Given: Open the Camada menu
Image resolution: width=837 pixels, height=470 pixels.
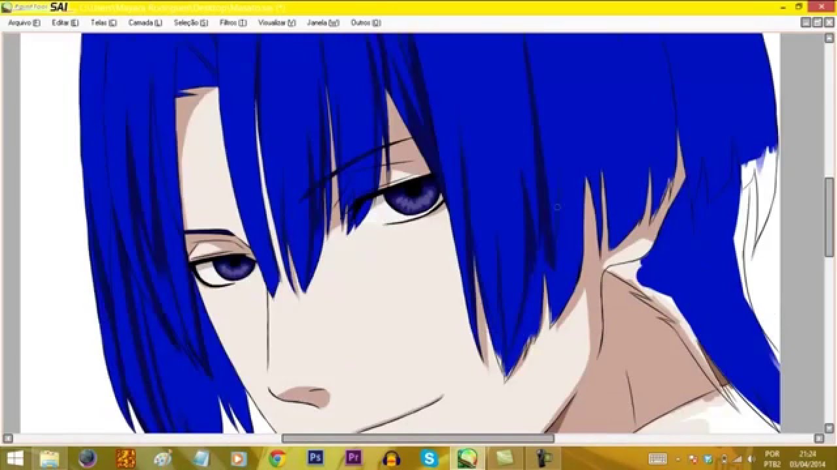Looking at the screenshot, I should point(145,22).
